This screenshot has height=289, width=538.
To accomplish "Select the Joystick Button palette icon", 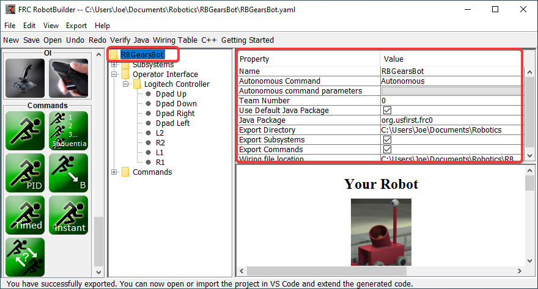I will (68, 78).
